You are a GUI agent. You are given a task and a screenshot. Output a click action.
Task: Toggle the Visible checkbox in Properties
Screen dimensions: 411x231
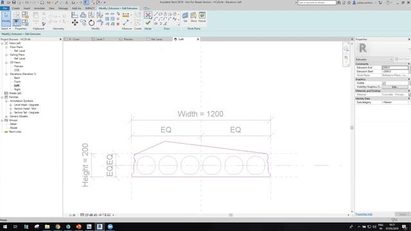tap(384, 83)
